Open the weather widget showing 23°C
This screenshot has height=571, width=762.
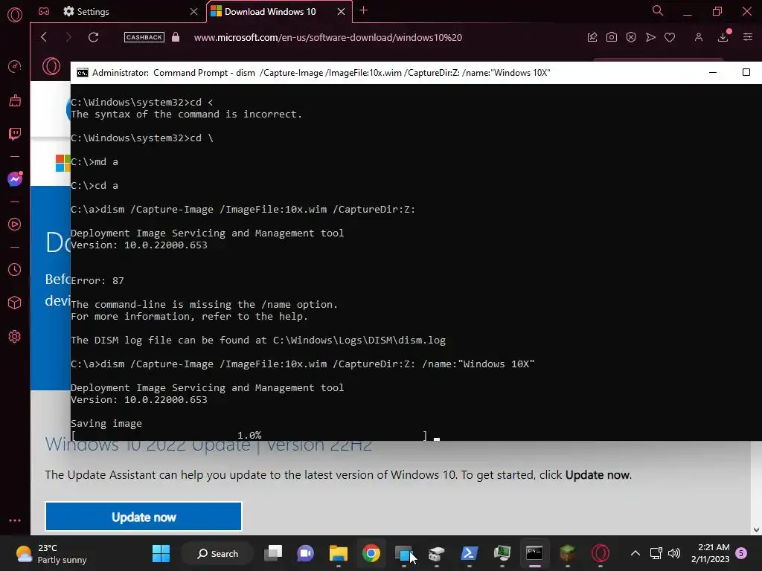coord(51,553)
